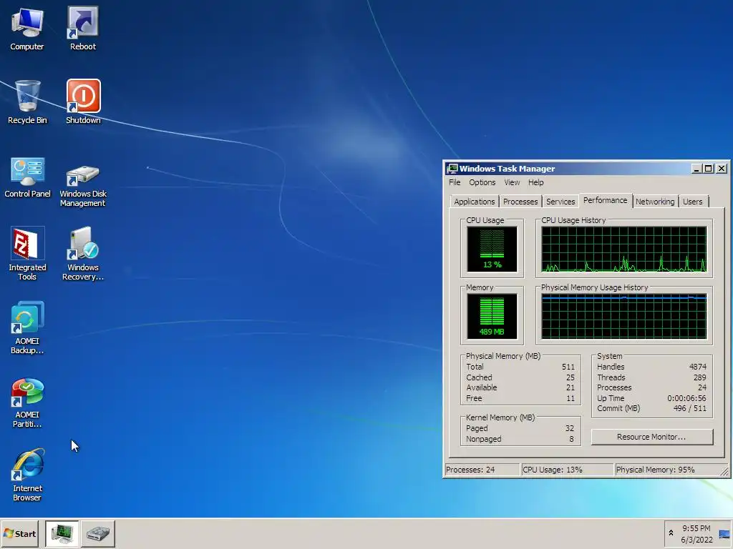Click the disk drive taskbar icon
Screen dimensions: 733x549
[x=98, y=533]
